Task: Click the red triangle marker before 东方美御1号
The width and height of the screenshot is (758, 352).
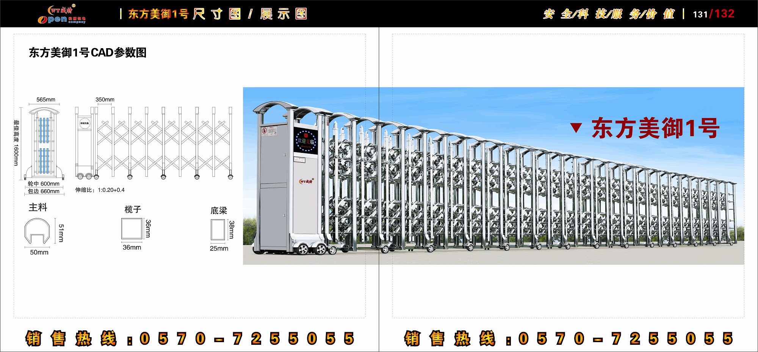Action: click(576, 127)
